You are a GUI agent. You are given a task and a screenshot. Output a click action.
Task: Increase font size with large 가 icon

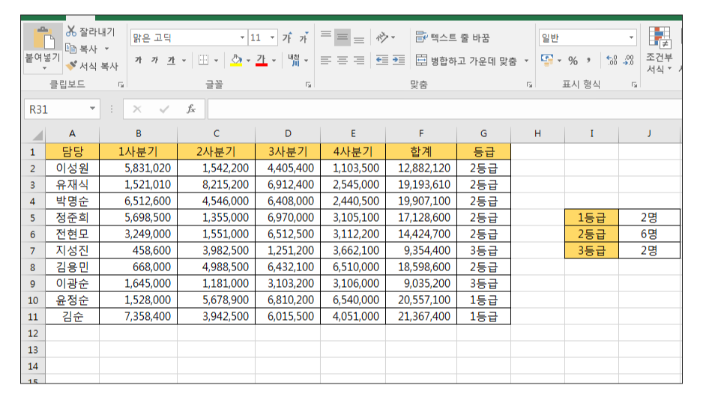click(x=287, y=37)
